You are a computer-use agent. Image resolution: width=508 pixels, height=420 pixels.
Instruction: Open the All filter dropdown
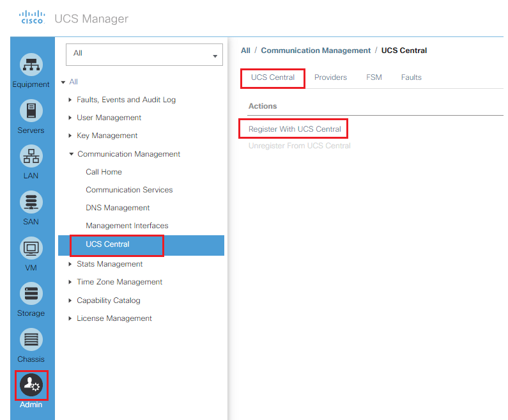tap(144, 55)
